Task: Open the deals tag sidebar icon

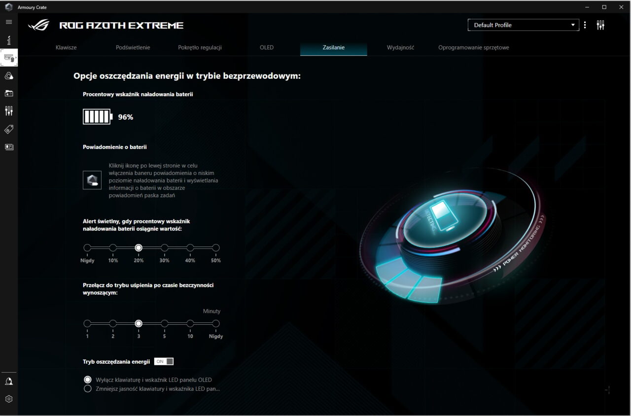Action: point(9,129)
